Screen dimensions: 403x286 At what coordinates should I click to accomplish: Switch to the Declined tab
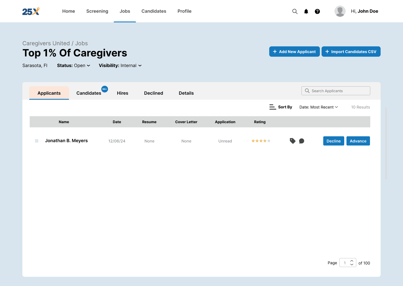point(153,93)
